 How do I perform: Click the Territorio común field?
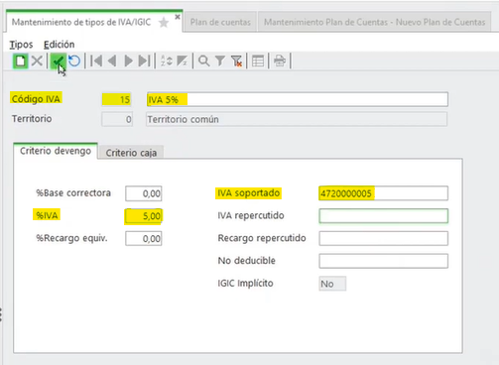pyautogui.click(x=297, y=119)
